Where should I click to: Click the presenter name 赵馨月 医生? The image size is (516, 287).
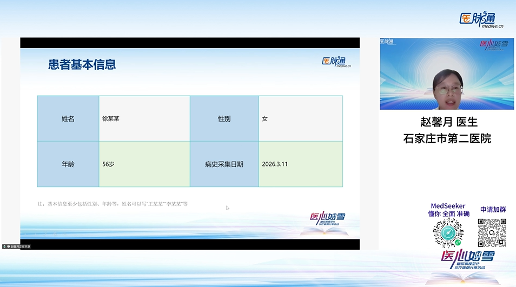pos(449,122)
